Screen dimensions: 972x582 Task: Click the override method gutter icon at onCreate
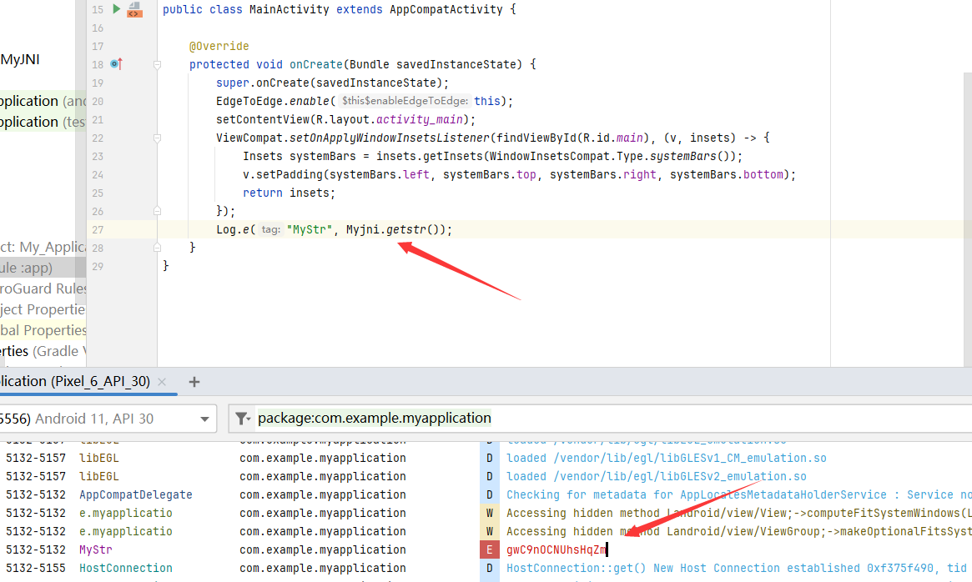[116, 64]
